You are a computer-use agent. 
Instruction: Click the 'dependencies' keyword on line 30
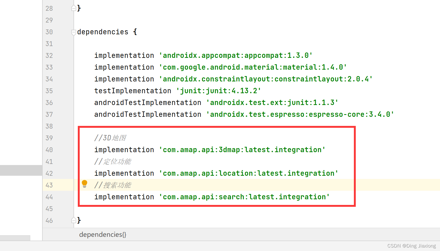(103, 32)
